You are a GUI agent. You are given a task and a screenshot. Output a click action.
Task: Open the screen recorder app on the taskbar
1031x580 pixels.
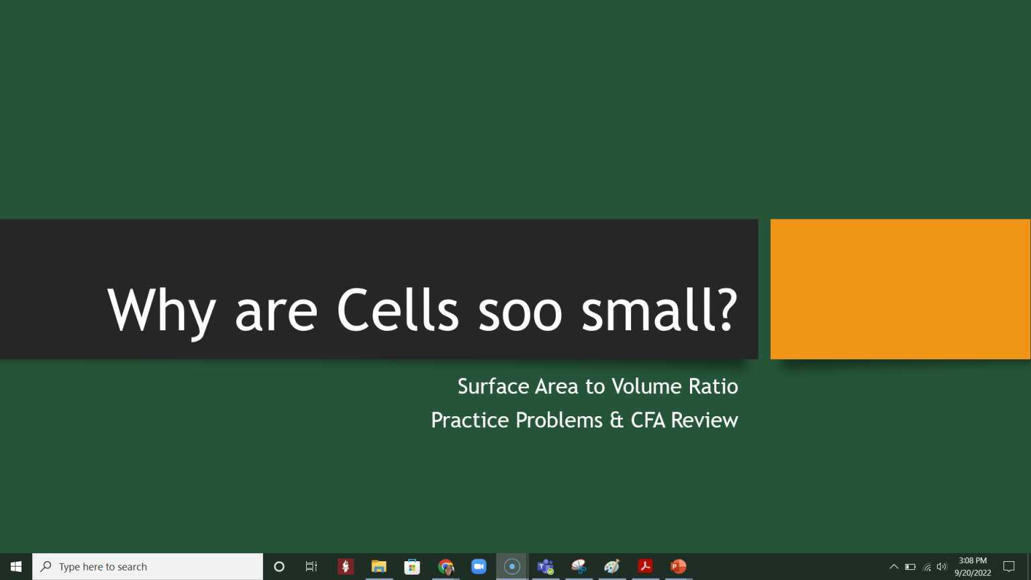coord(512,566)
